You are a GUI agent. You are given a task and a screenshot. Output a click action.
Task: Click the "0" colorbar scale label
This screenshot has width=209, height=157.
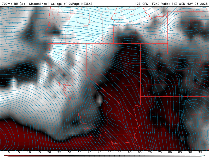[x=9, y=152]
